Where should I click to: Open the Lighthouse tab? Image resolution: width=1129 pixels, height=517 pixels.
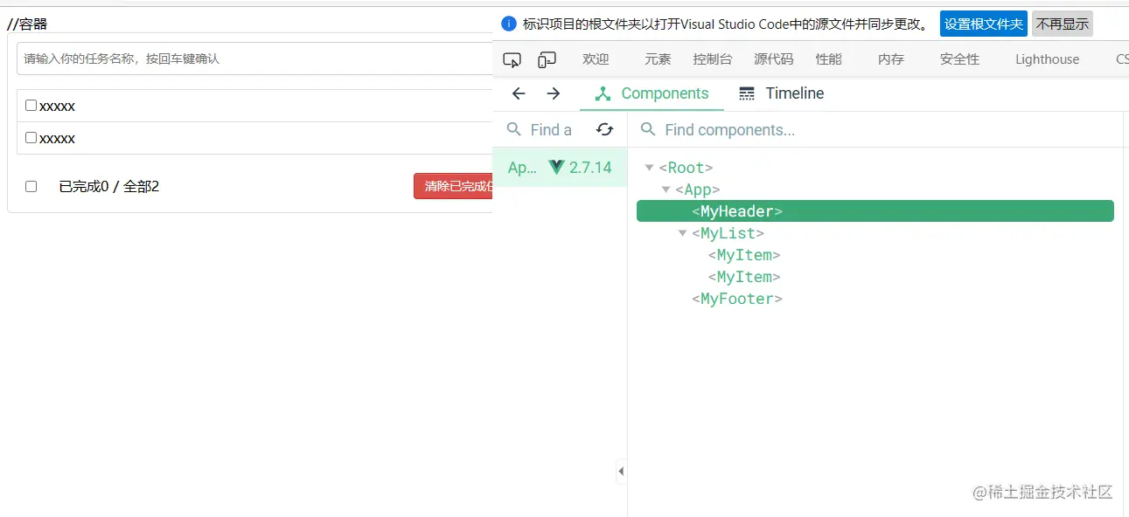click(x=1048, y=59)
